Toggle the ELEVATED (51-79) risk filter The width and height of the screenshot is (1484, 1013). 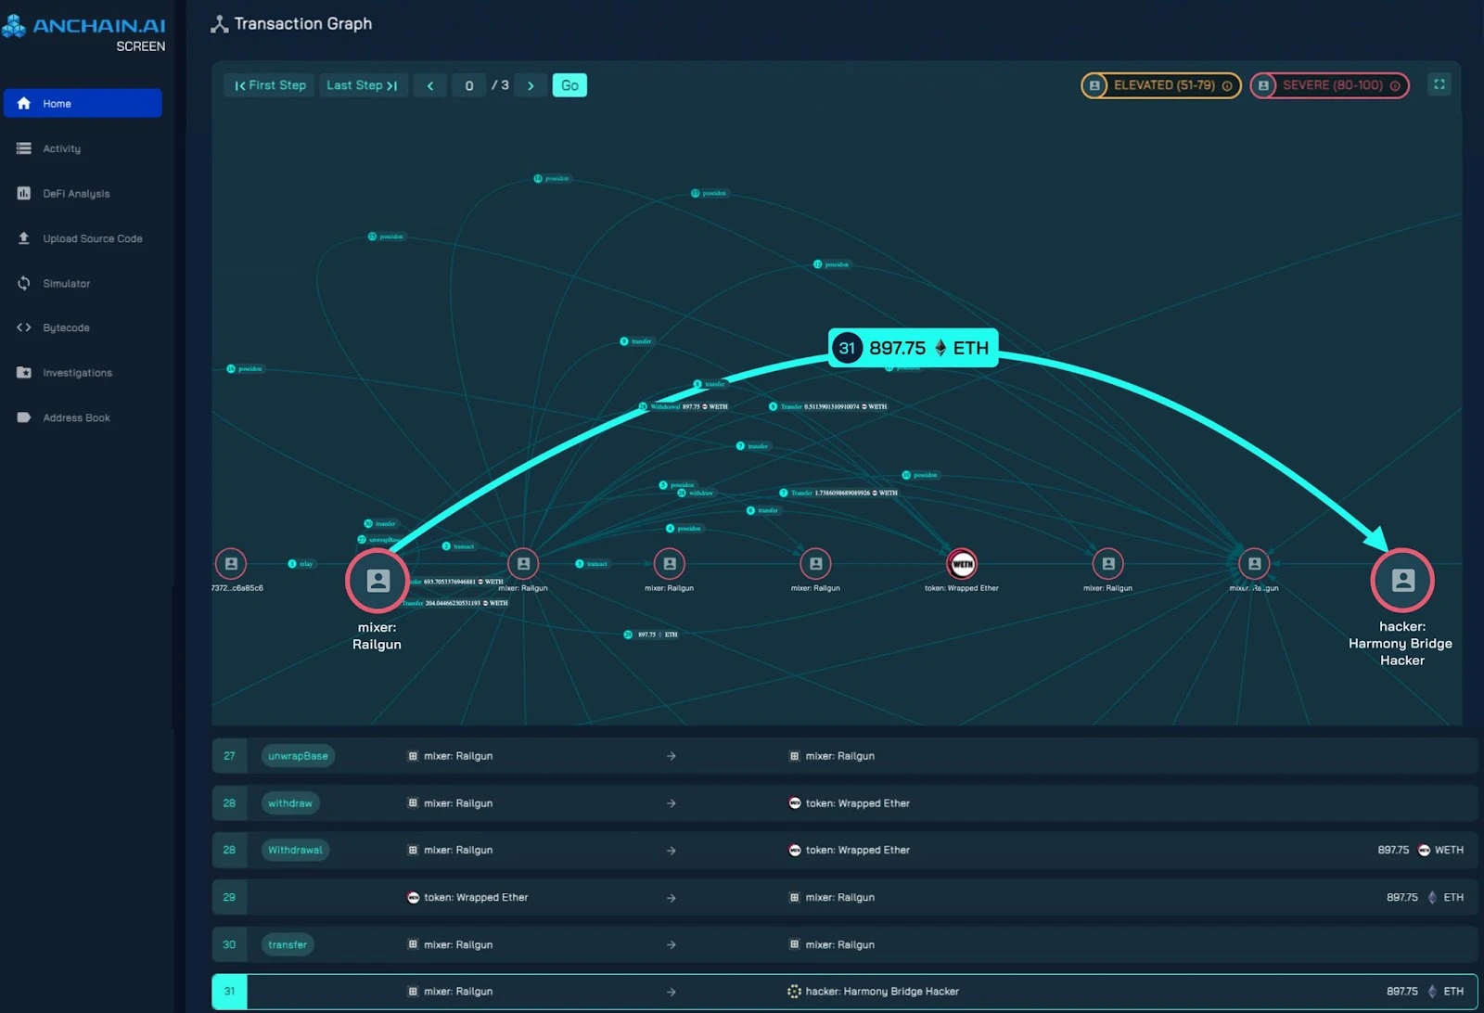click(1158, 84)
